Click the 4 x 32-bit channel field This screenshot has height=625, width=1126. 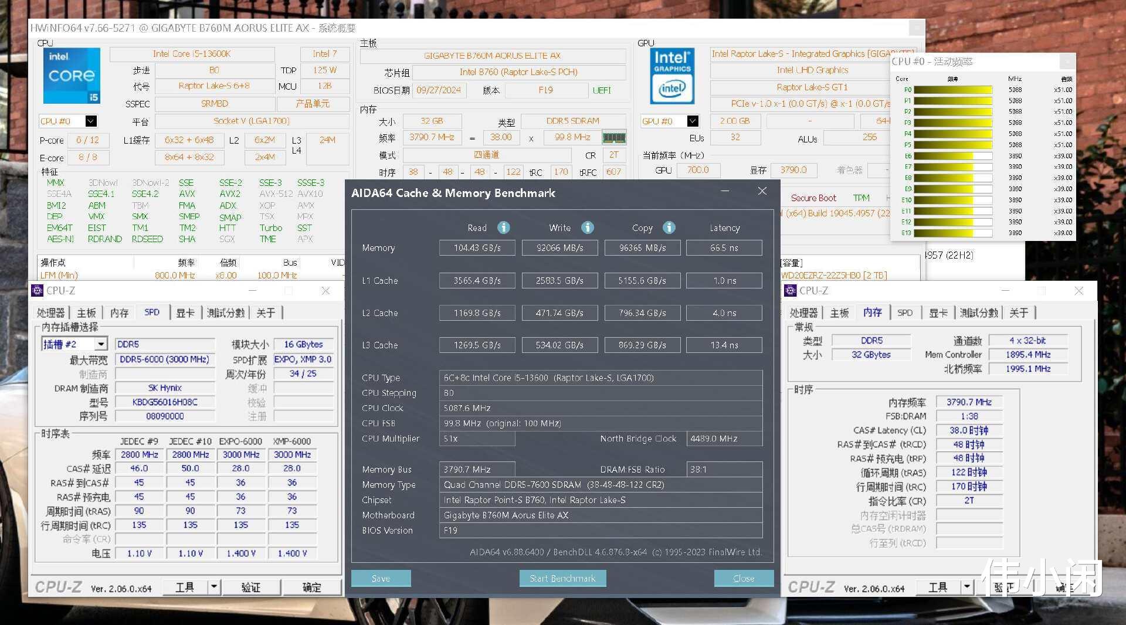[x=1027, y=341]
